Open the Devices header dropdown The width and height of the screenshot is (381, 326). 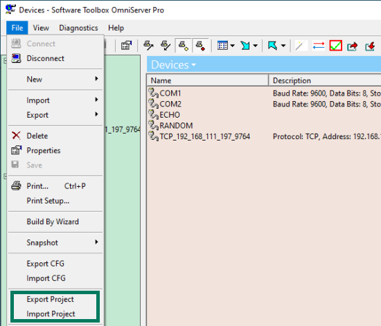pyautogui.click(x=194, y=65)
